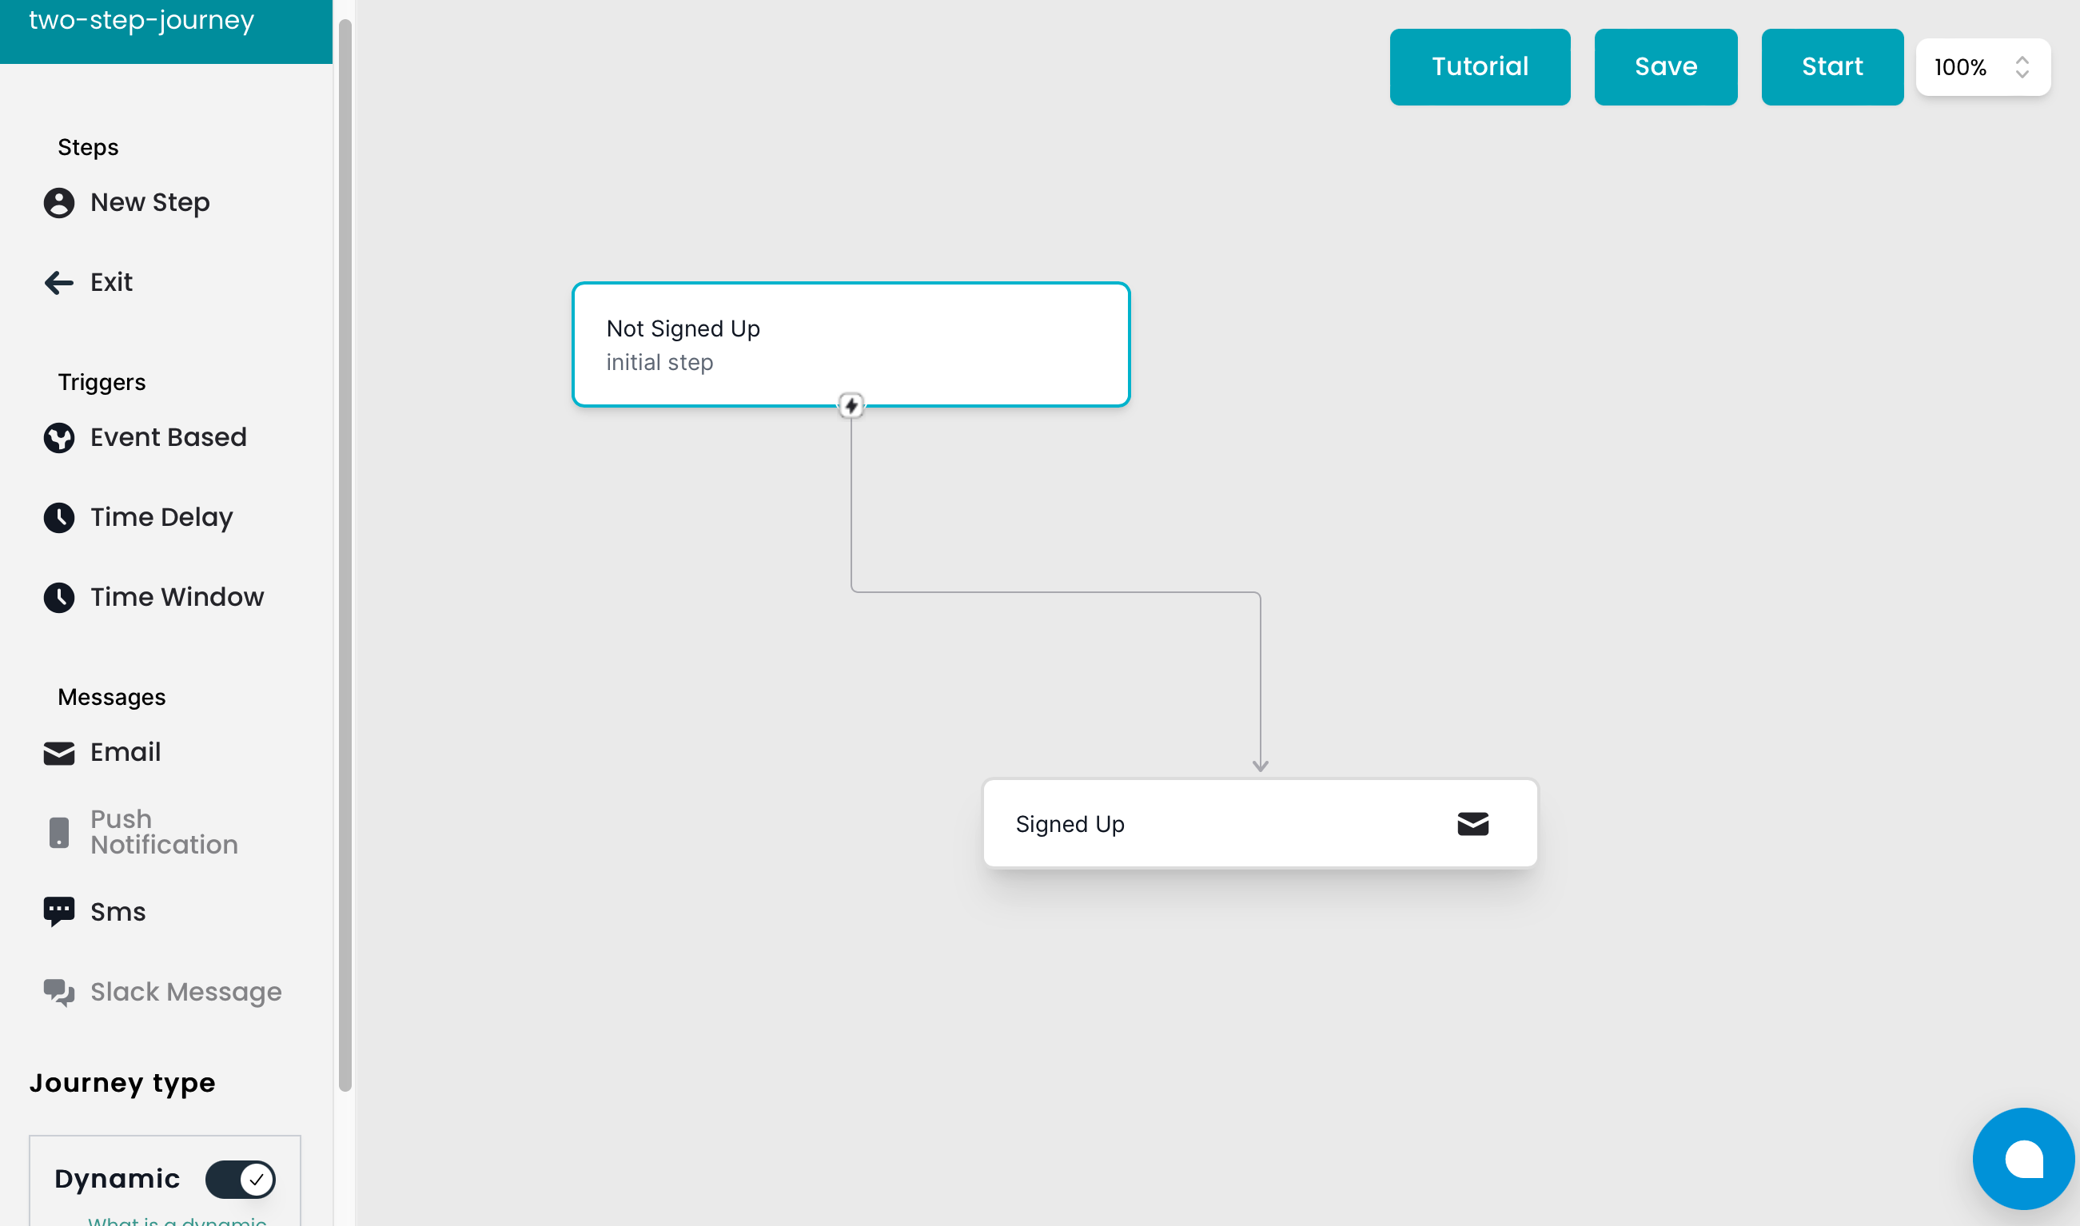The height and width of the screenshot is (1226, 2080).
Task: Click envelope icon on Signed Up node
Action: [1472, 824]
